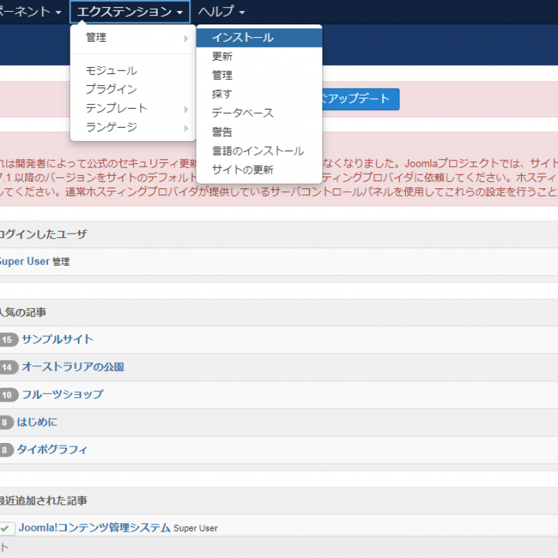Choose 探す in the extension submenu
This screenshot has width=558, height=558.
pyautogui.click(x=223, y=94)
